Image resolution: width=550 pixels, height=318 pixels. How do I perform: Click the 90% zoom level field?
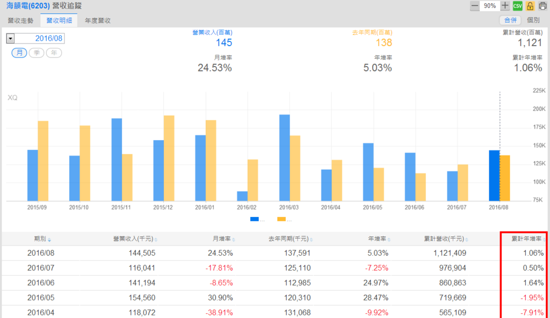pyautogui.click(x=490, y=6)
